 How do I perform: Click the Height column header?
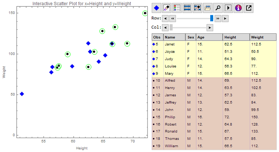[236, 37]
